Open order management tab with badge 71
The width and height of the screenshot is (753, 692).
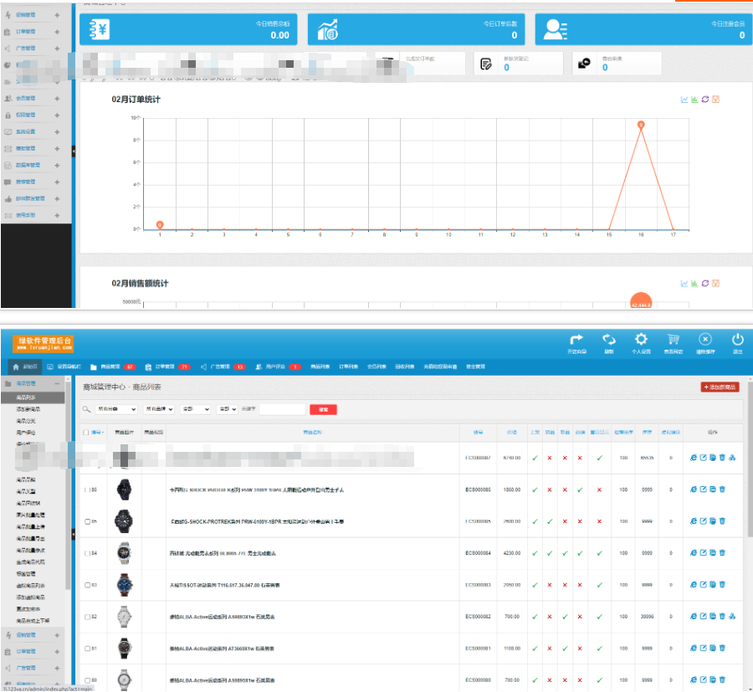[x=173, y=367]
